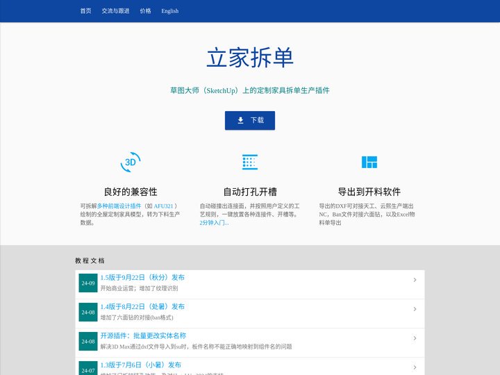Expand chevron on 1.3版 release row

point(415,367)
